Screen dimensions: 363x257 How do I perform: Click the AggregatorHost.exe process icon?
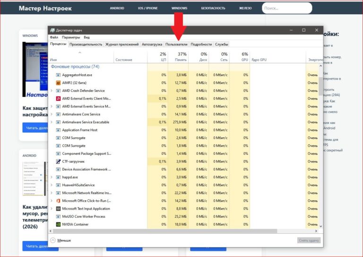click(58, 75)
